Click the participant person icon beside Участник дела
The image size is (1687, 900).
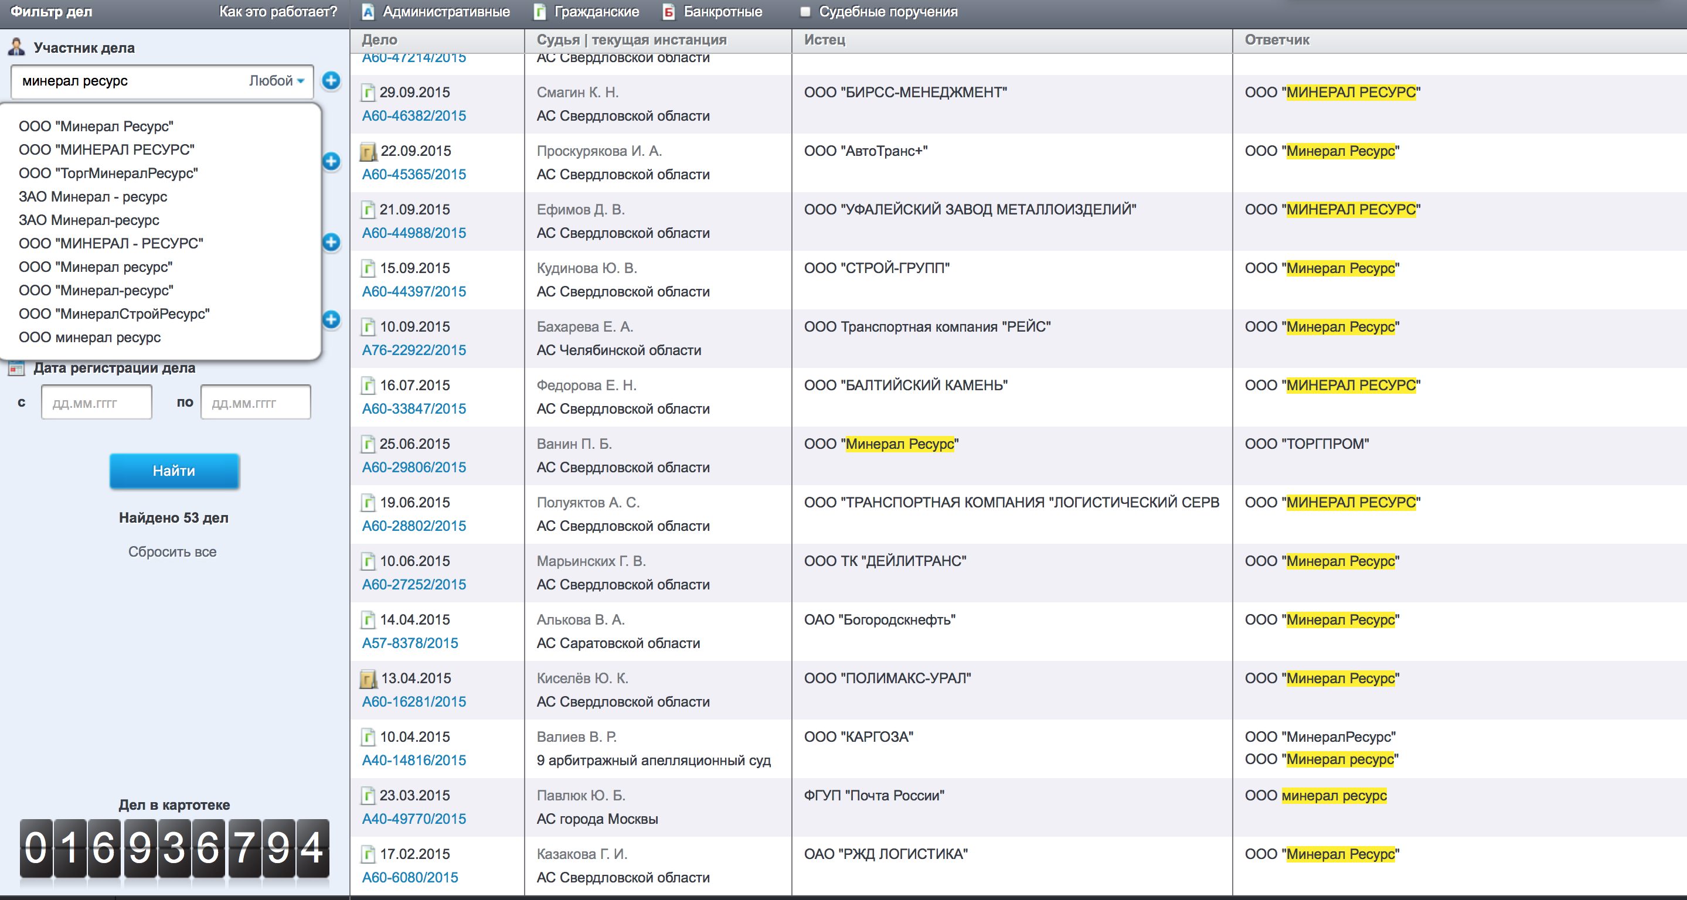point(16,47)
